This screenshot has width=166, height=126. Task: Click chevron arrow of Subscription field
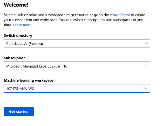tap(146, 66)
